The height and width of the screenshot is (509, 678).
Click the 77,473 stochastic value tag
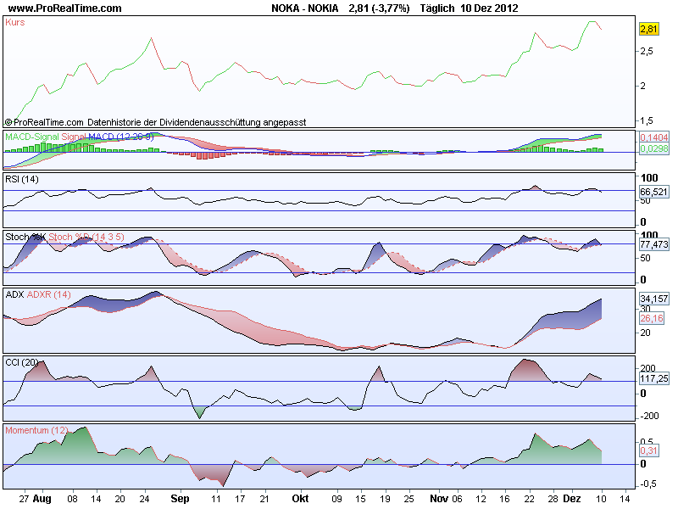653,244
